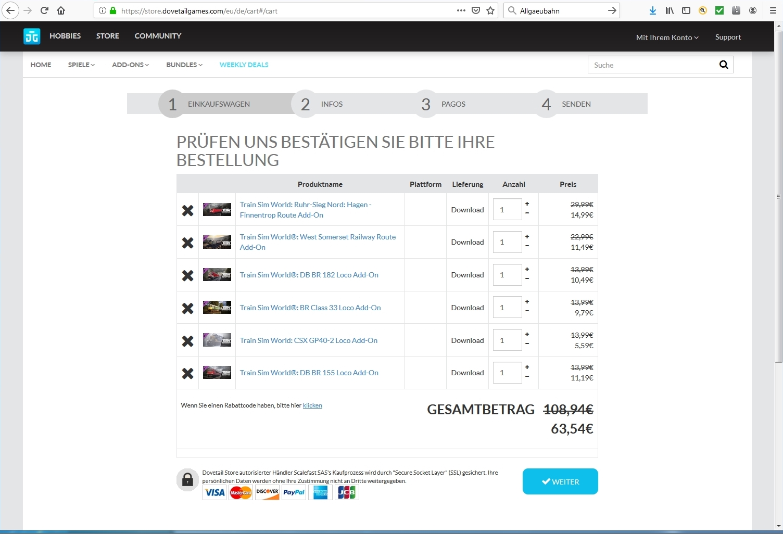
Task: Open the browser home page icon
Action: (61, 10)
